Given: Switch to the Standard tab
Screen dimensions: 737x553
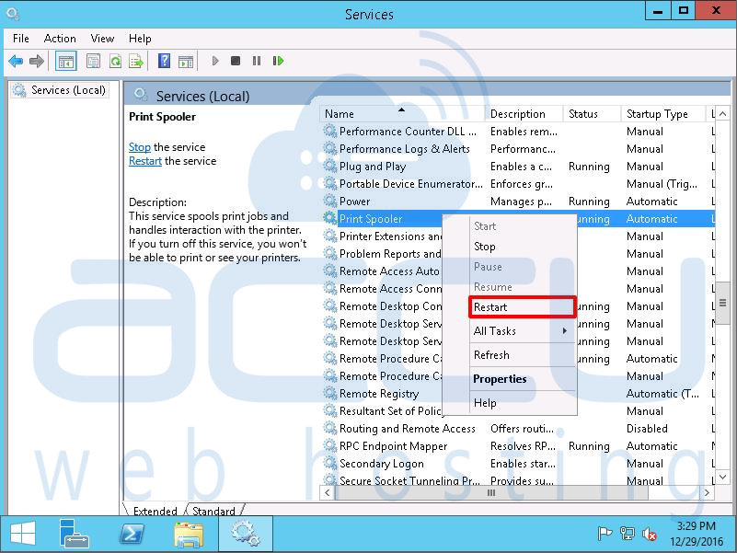Looking at the screenshot, I should (213, 511).
